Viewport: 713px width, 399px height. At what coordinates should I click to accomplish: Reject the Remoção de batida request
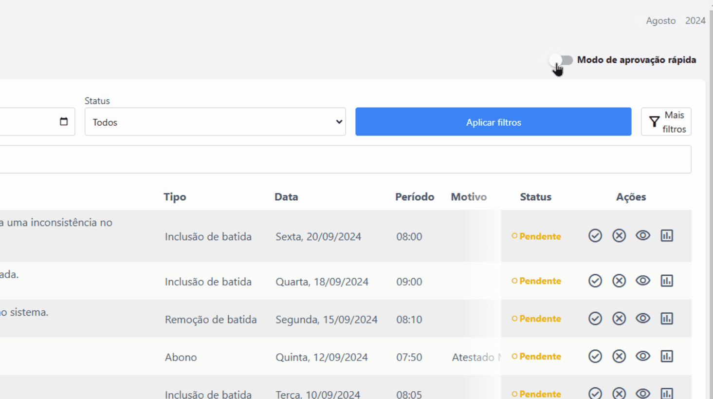click(x=619, y=319)
